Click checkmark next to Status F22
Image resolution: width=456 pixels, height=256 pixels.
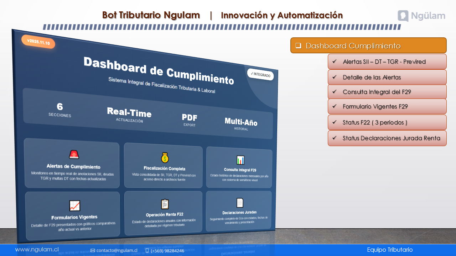coord(334,122)
